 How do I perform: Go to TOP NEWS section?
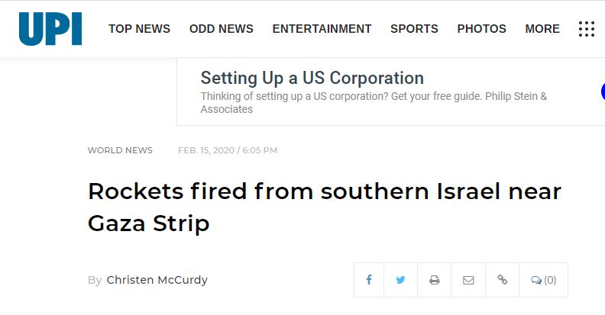pos(139,29)
